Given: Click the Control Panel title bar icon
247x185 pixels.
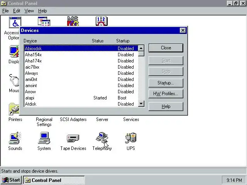Looking at the screenshot, I should (3, 3).
